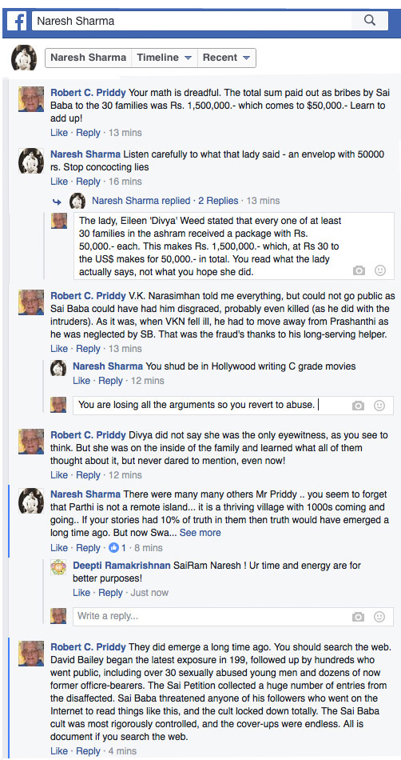
Task: Reply to Deepti Ramakrishnan's comment
Action: click(x=110, y=593)
